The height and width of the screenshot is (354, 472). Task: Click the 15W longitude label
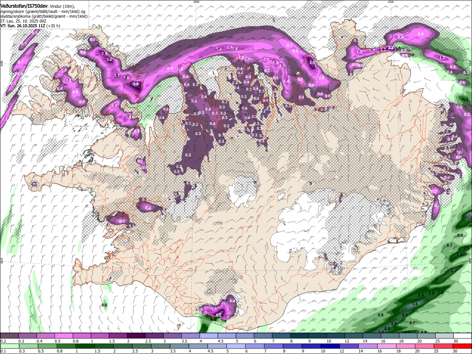point(391,1)
